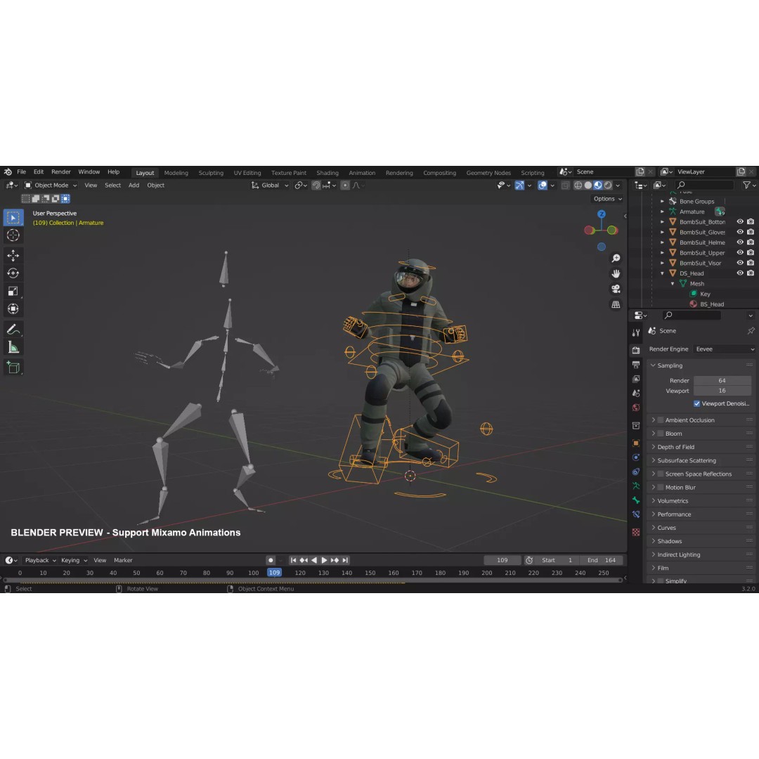Viewport: 759px width, 759px height.
Task: Click the viewport zoom magnifier icon
Action: [616, 259]
